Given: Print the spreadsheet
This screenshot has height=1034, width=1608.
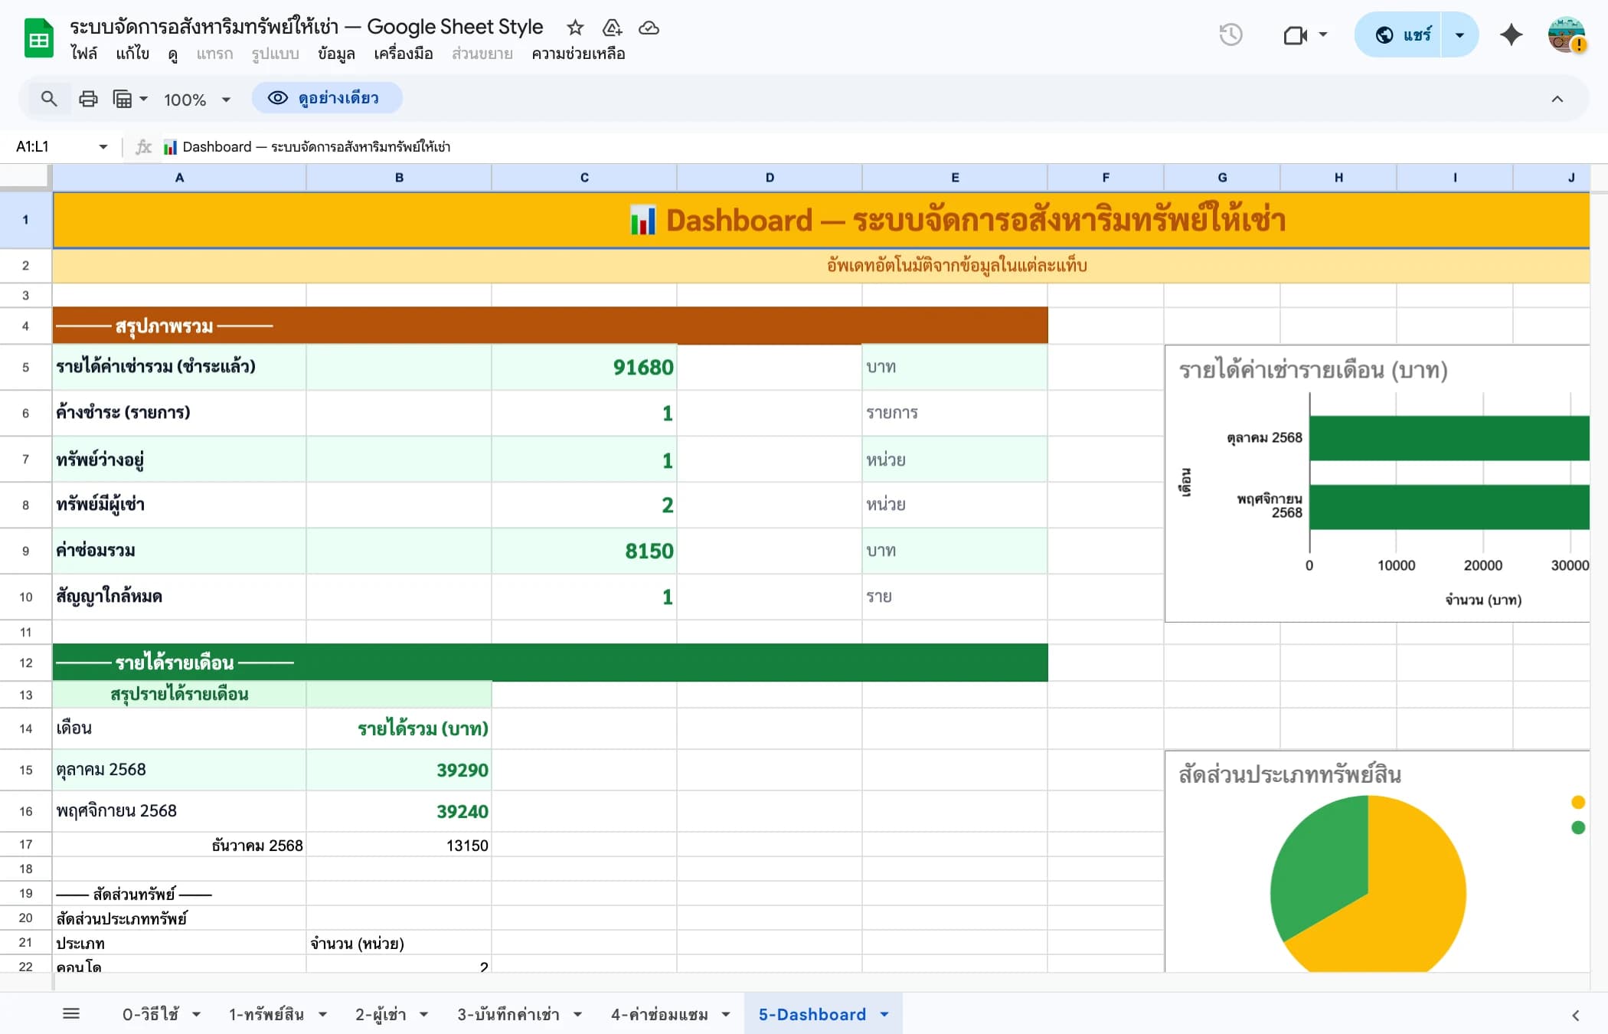Looking at the screenshot, I should 88,99.
